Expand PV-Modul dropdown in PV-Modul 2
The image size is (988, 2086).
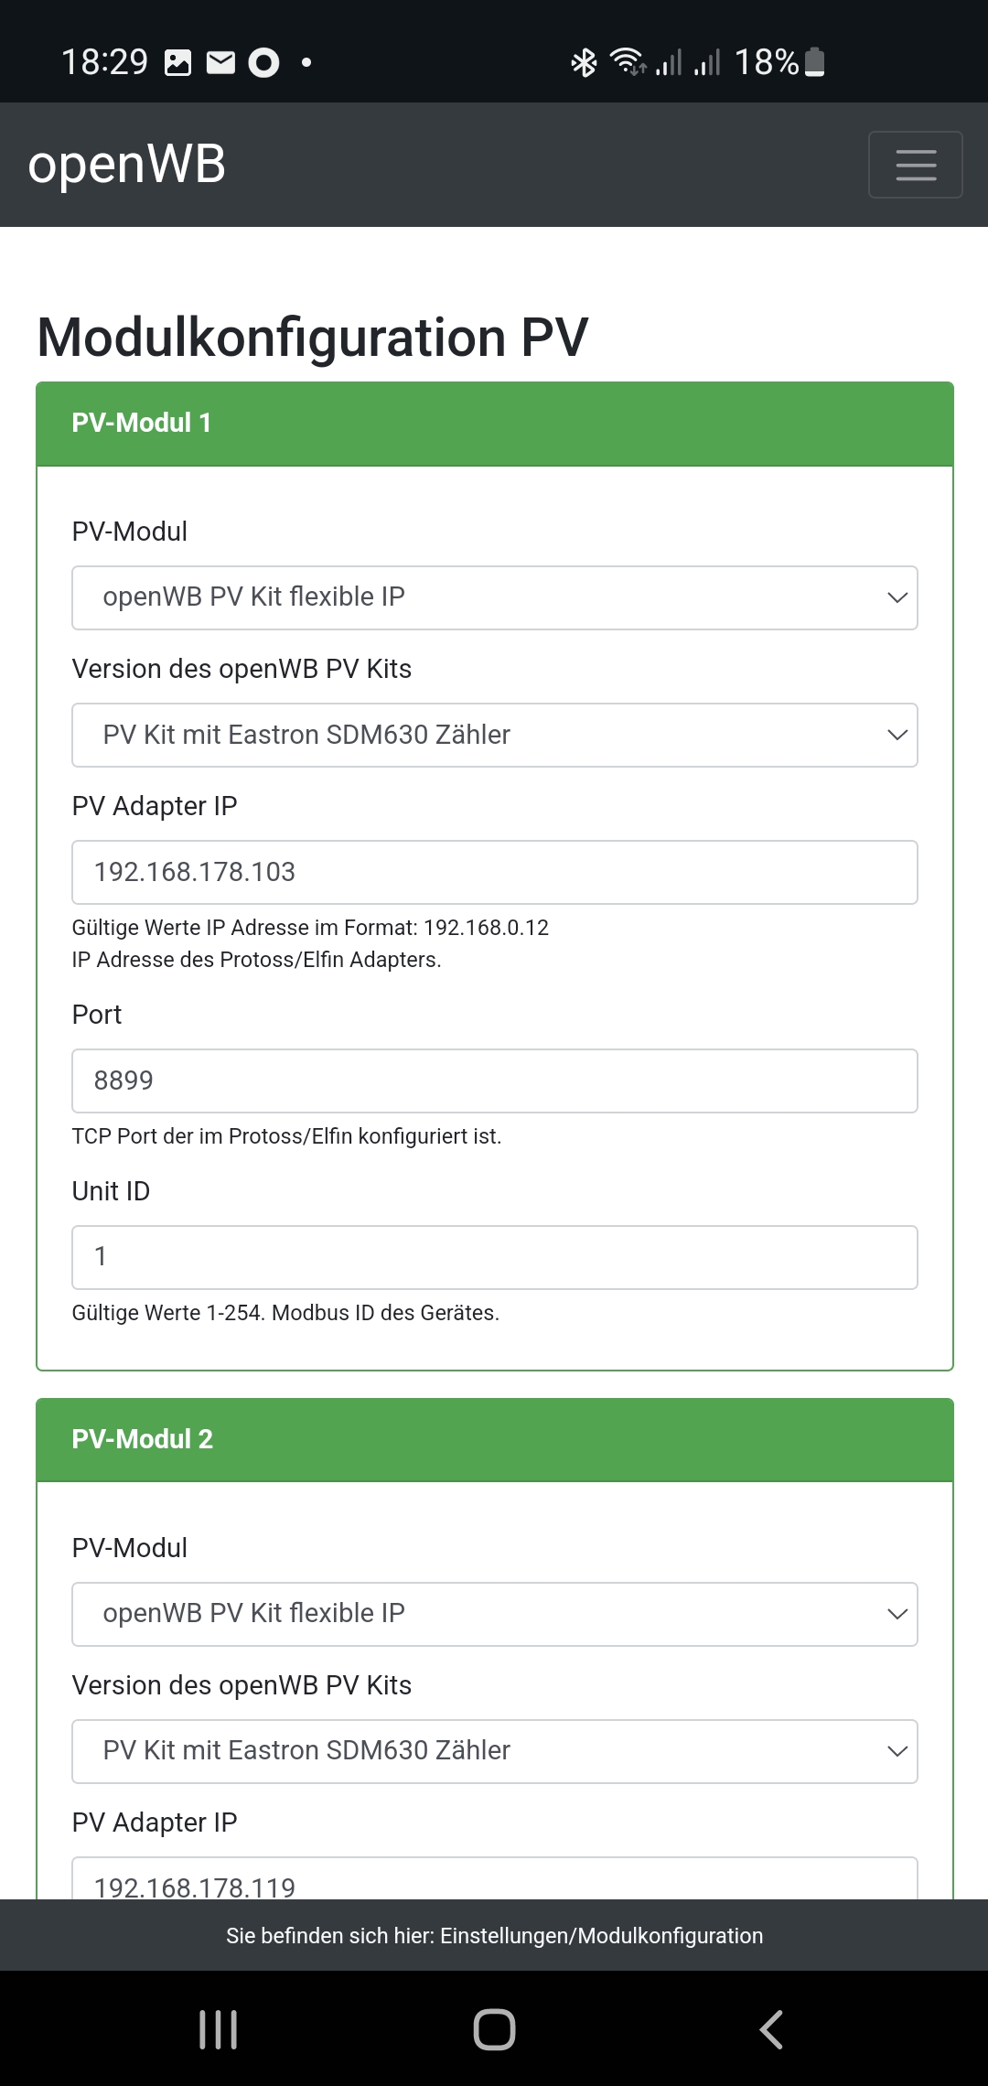(494, 1614)
